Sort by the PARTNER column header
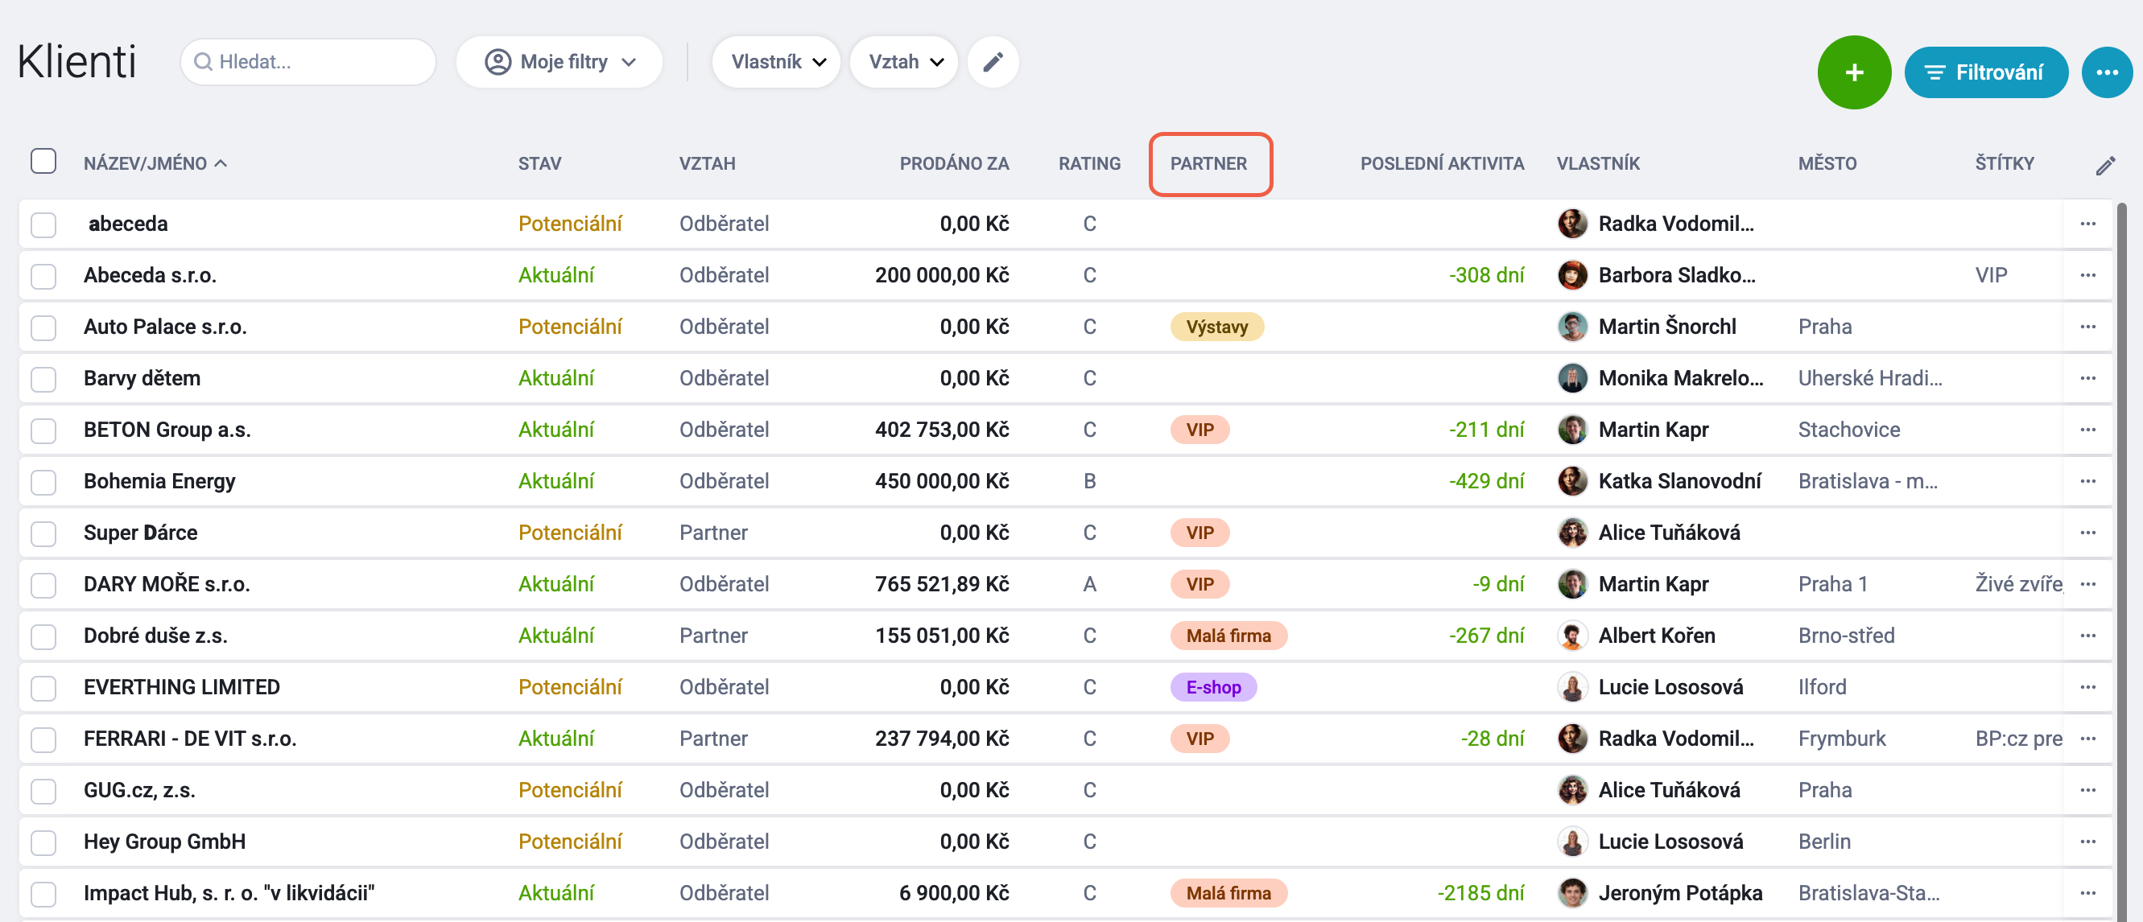Viewport: 2143px width, 922px height. [x=1208, y=164]
